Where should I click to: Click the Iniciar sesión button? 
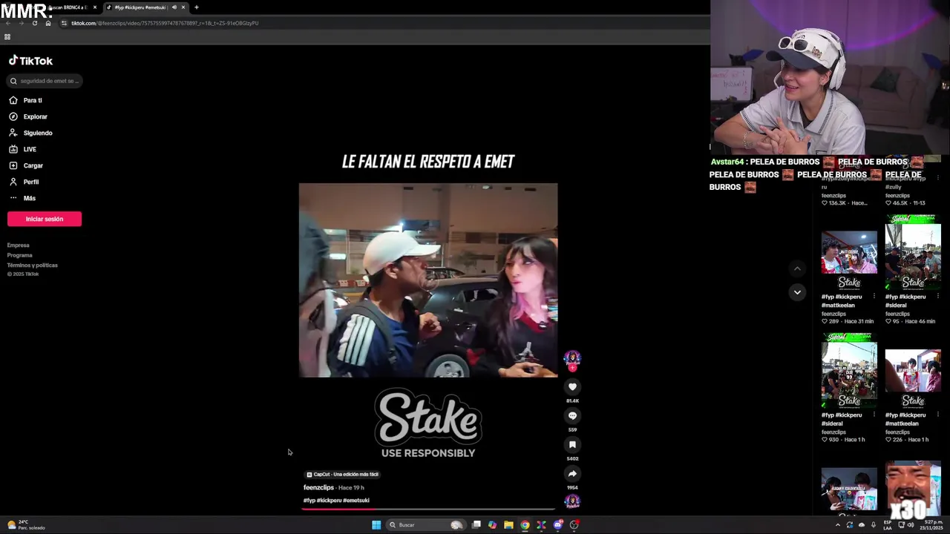click(45, 219)
